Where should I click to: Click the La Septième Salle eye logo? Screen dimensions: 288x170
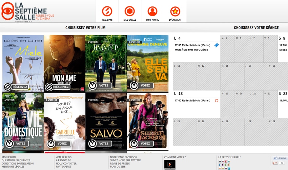pos(7,11)
